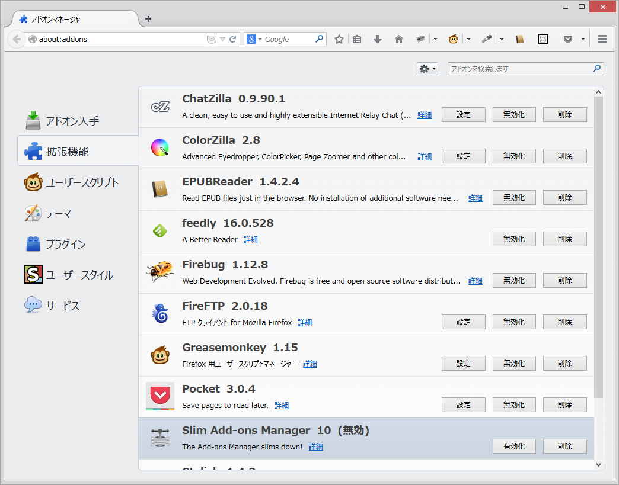Open Greasemonkey toolbar dropdown arrow
Viewport: 619px width, 485px height.
tap(468, 39)
